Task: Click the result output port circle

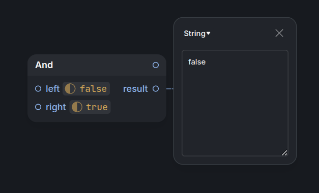Action: point(156,88)
